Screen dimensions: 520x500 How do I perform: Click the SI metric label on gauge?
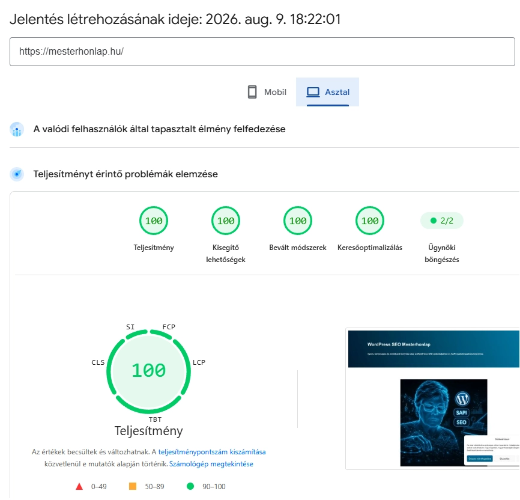(130, 327)
